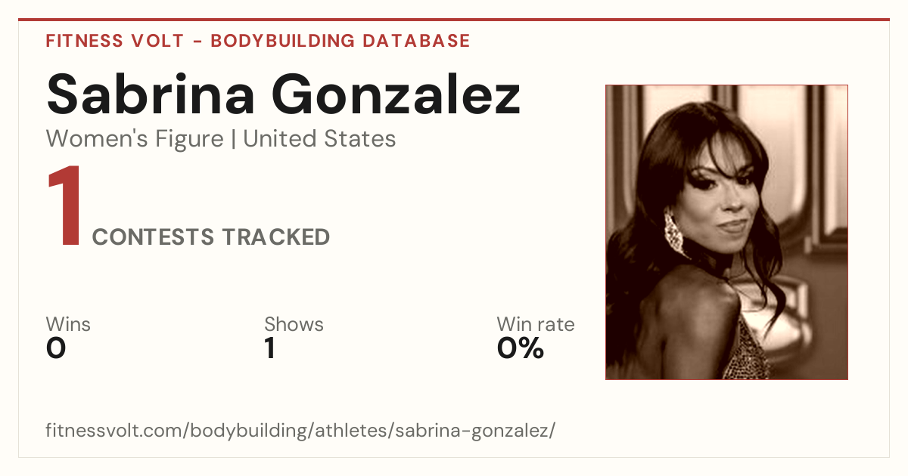The height and width of the screenshot is (476, 908).
Task: Click the earring in the portrait photo
Action: [673, 233]
